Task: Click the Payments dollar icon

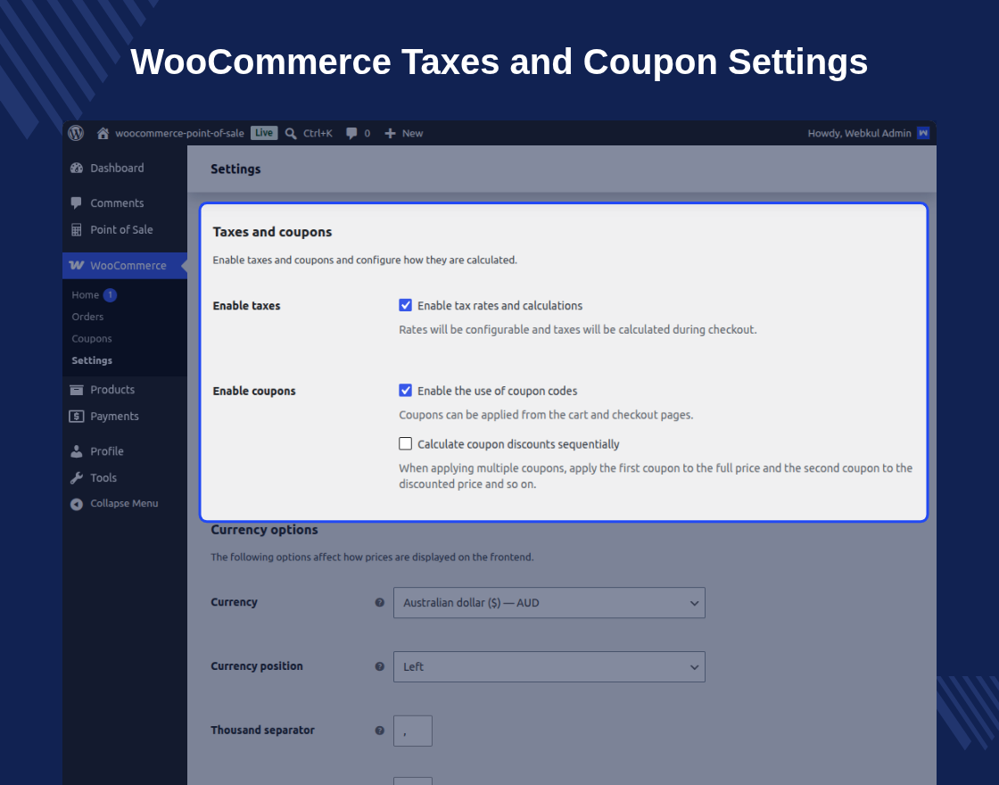Action: coord(77,416)
